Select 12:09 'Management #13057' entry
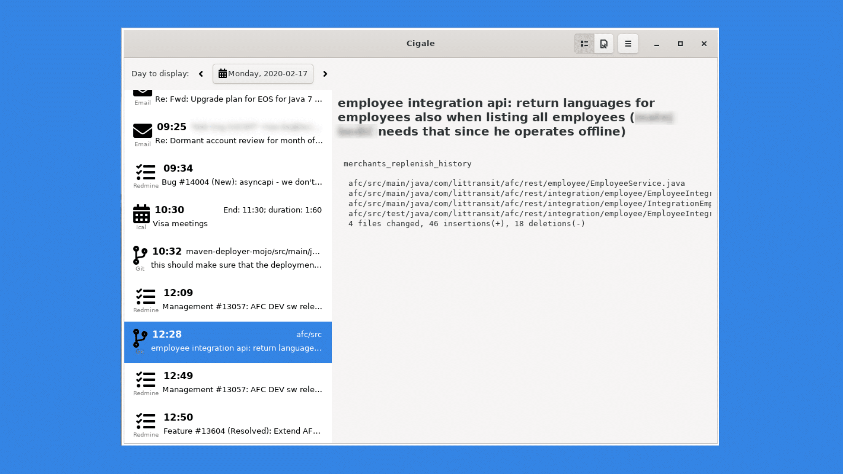The width and height of the screenshot is (843, 474). coord(228,300)
